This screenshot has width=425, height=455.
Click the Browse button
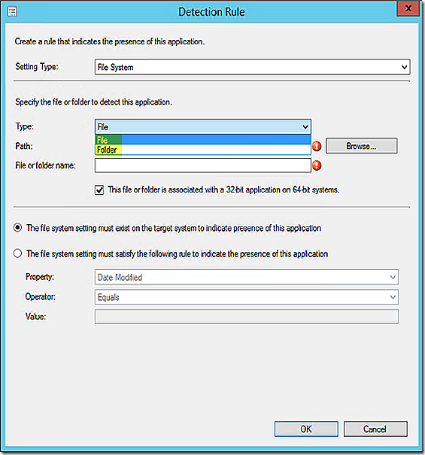coord(361,146)
